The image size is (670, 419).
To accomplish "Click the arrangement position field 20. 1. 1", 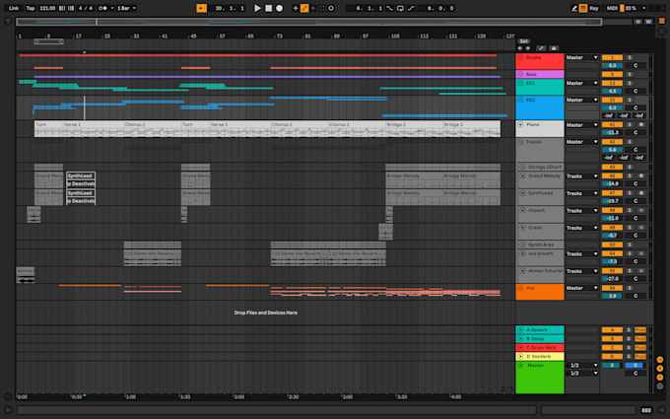I will point(230,8).
